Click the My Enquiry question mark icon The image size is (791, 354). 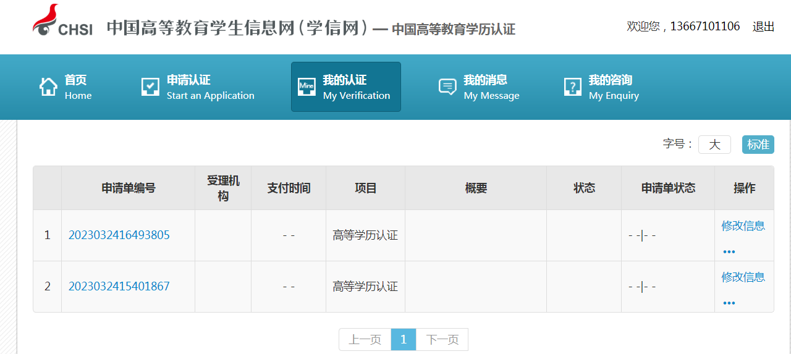pos(572,87)
